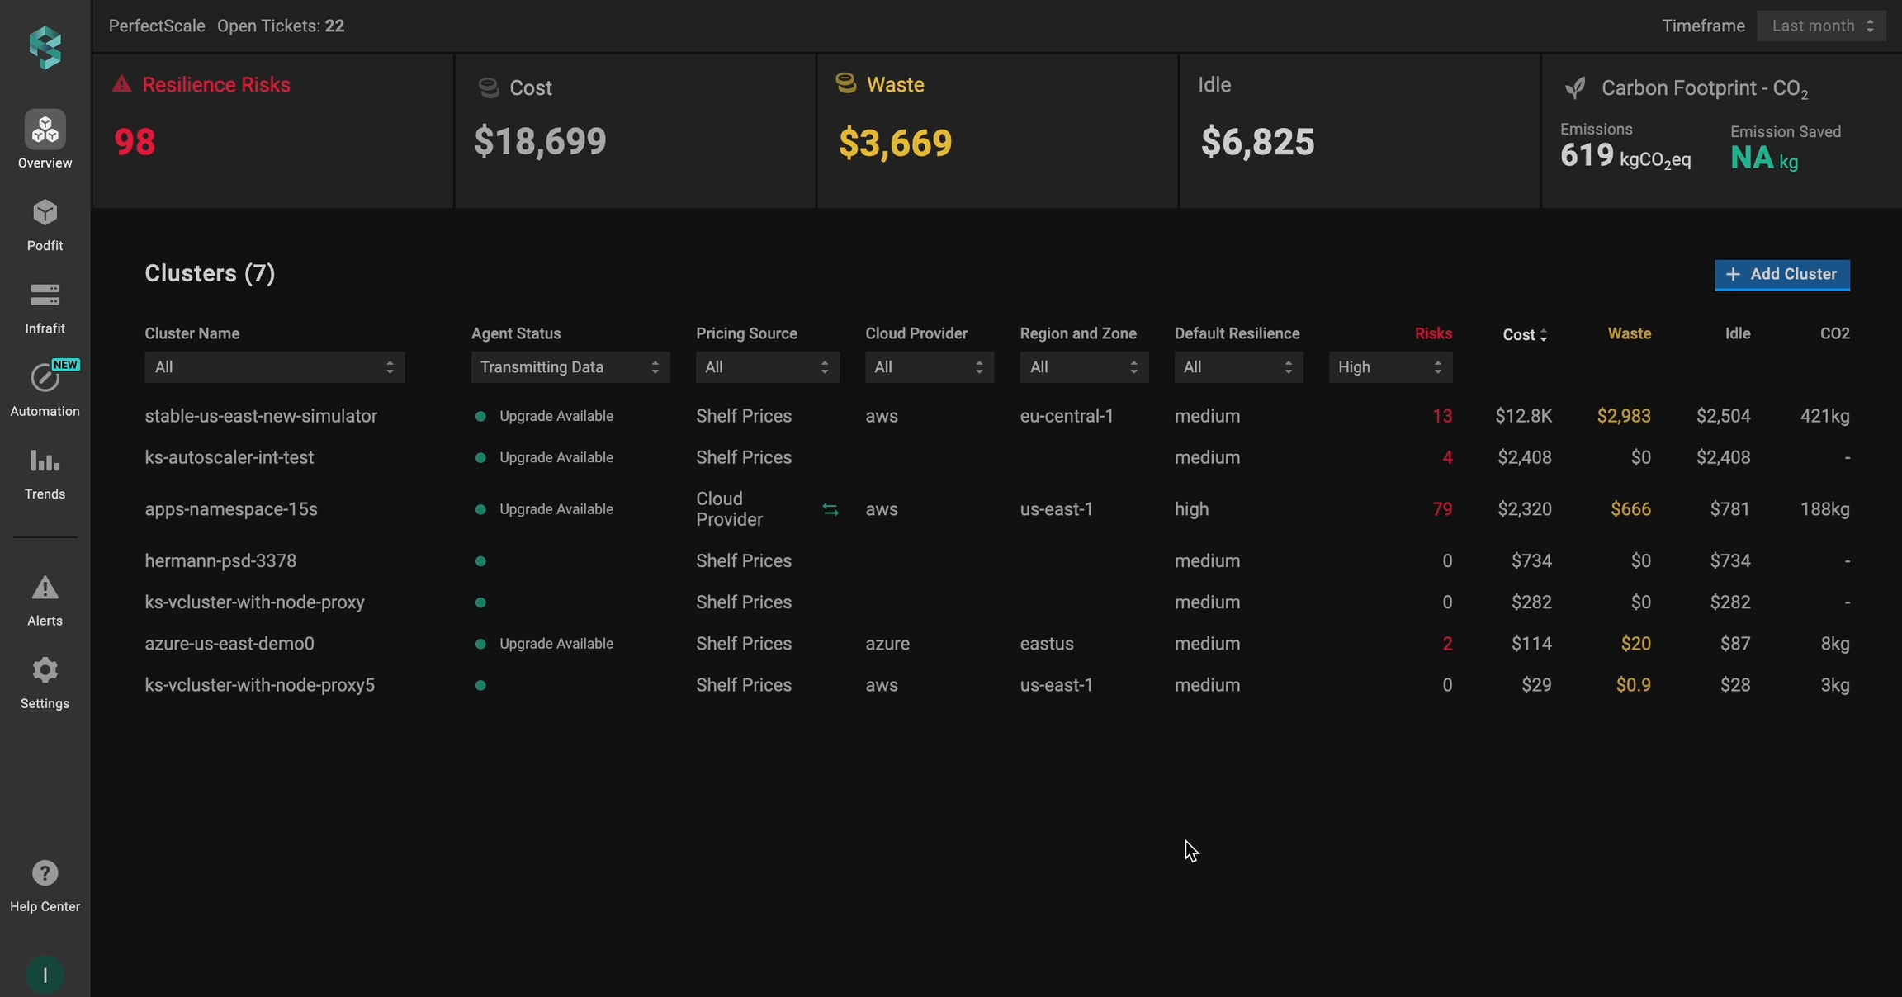Click the Waste summary card
Viewport: 1902px width, 997px height.
[996, 130]
